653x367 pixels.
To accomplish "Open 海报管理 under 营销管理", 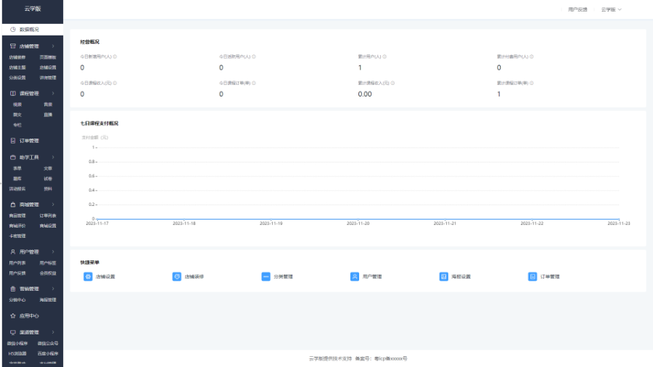I will (48, 300).
